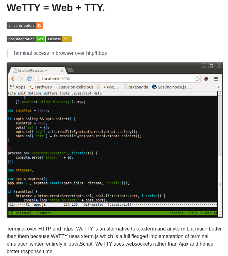Open the emacs Help menu
Viewport: 228px width, 256px height.
97,93
